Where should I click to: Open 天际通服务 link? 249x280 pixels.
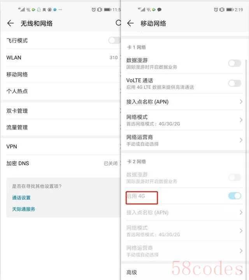[x=24, y=209]
